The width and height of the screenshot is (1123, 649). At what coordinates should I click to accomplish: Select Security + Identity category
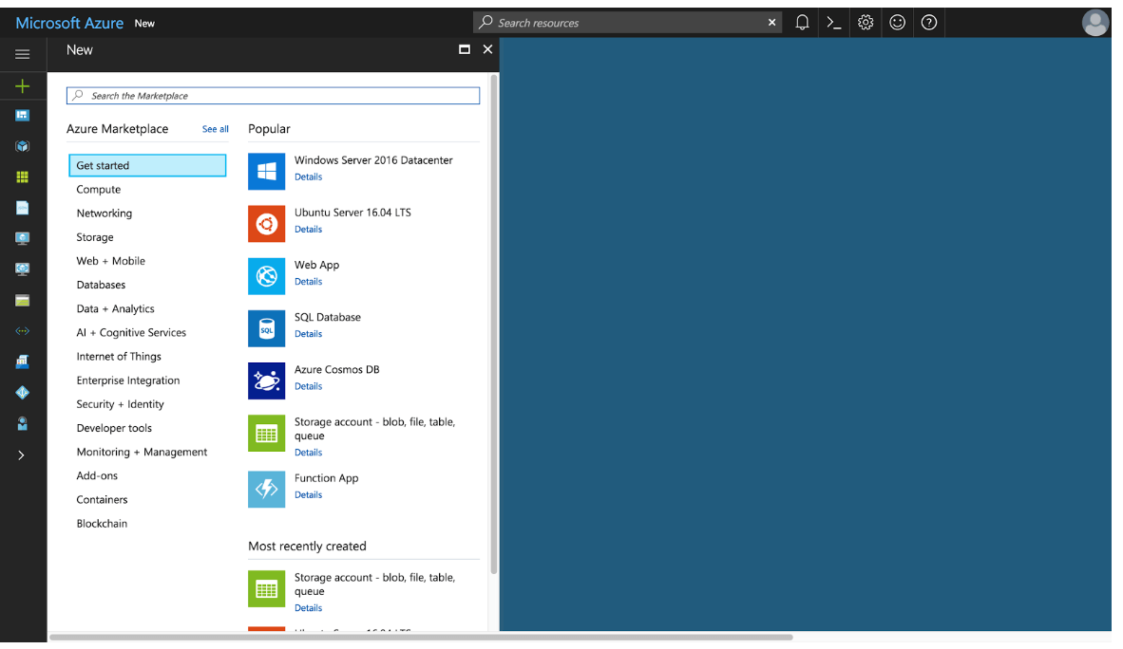121,403
